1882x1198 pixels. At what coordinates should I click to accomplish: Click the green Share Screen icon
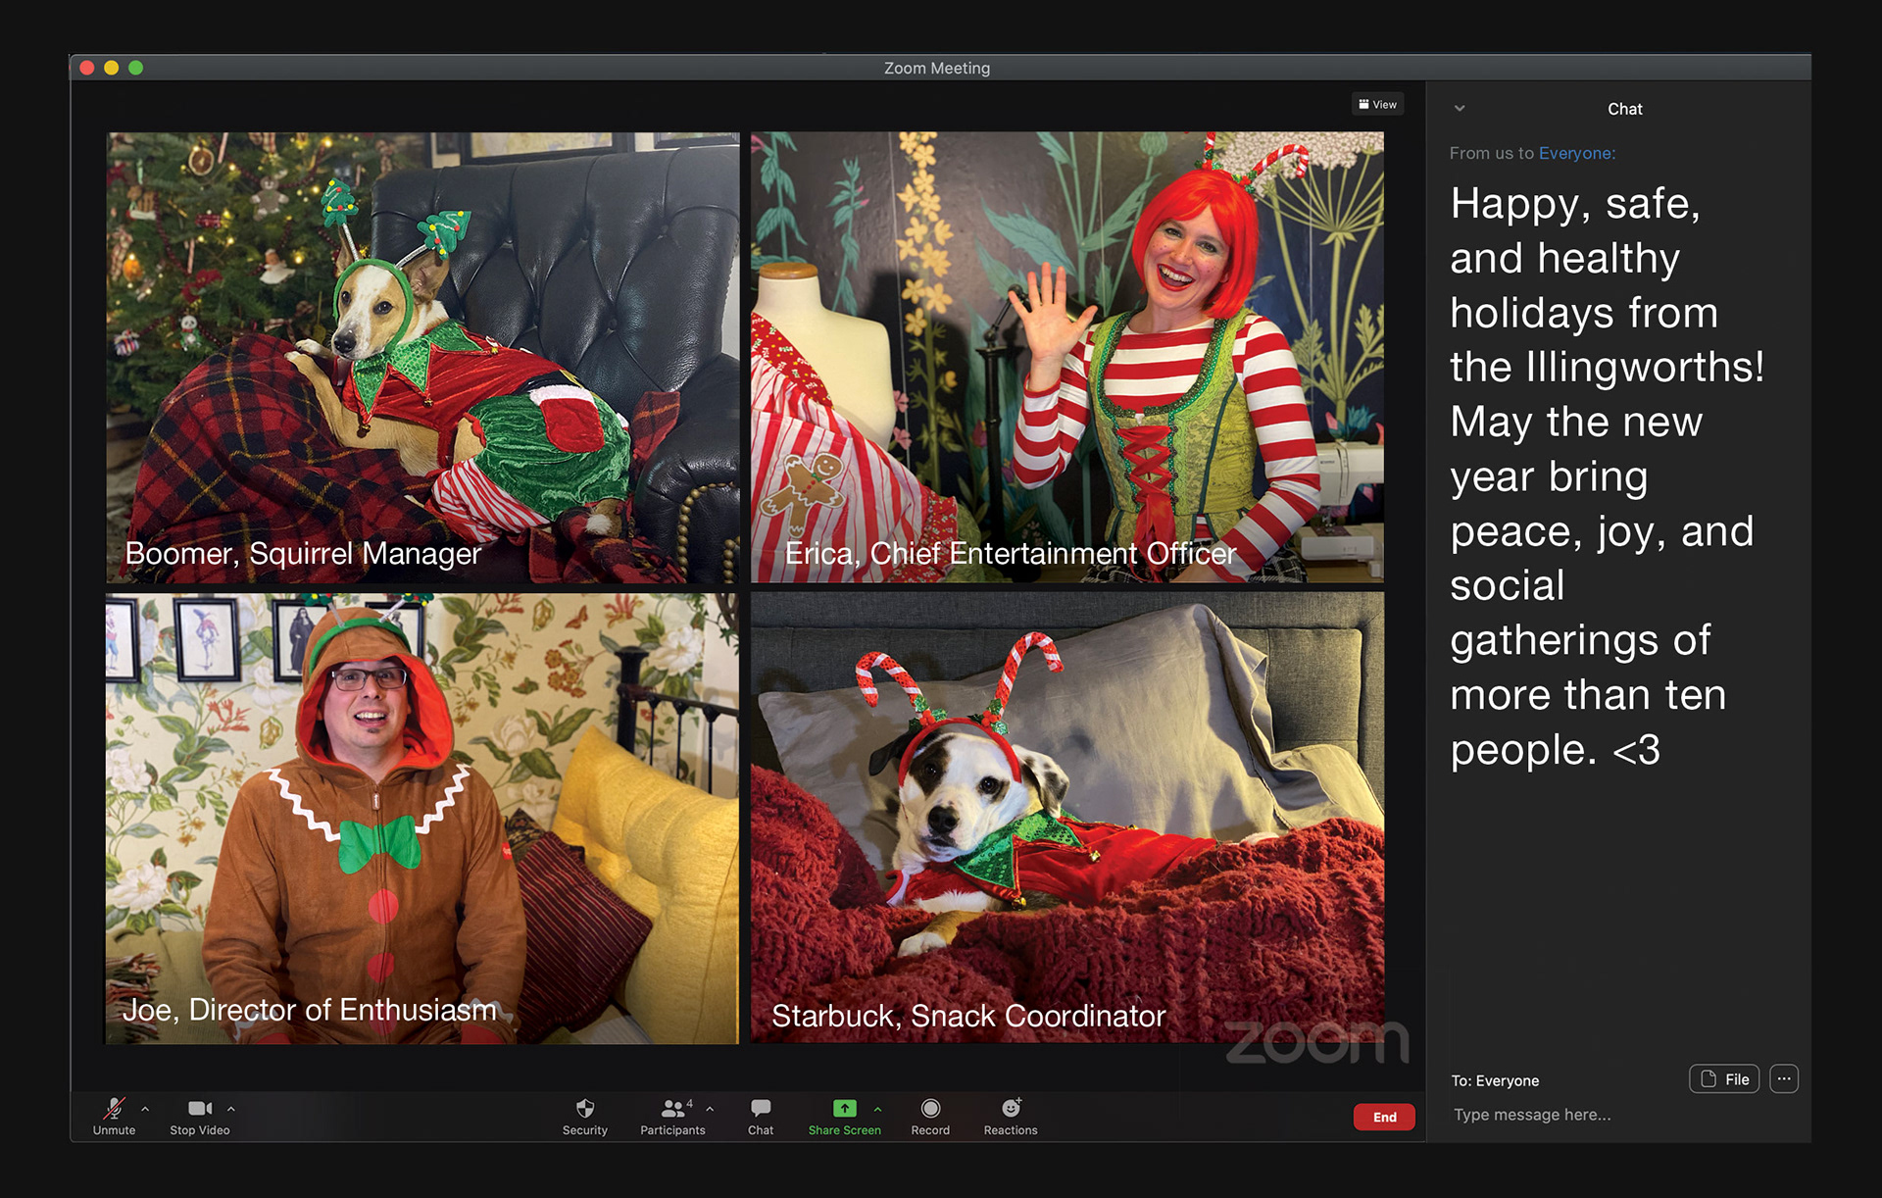844,1109
